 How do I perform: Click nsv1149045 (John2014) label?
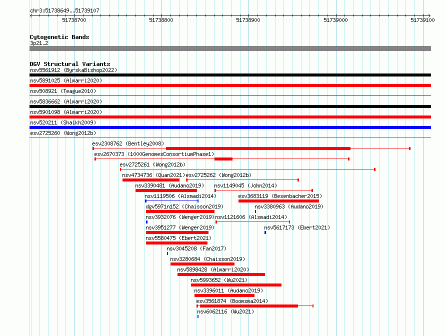click(x=245, y=185)
